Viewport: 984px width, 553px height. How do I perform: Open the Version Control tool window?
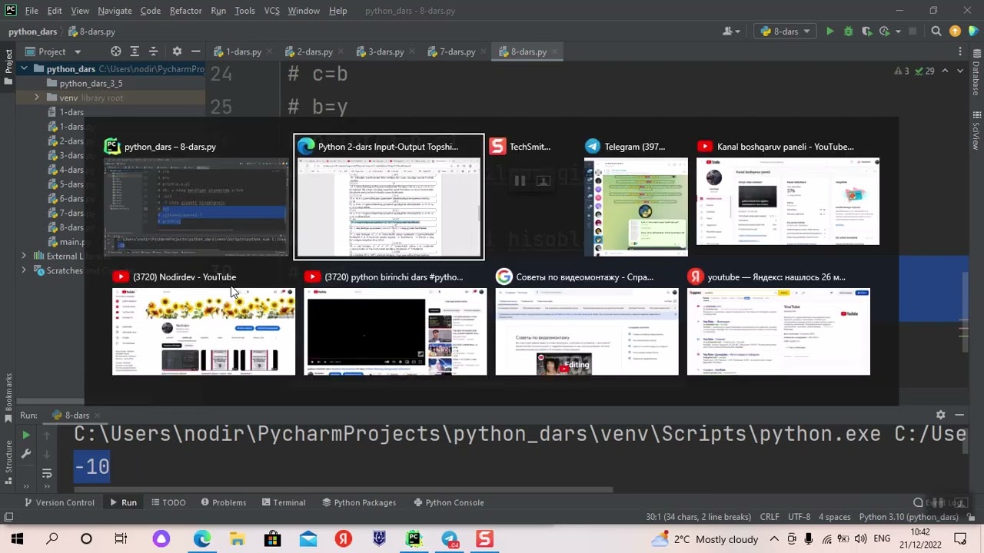click(59, 502)
